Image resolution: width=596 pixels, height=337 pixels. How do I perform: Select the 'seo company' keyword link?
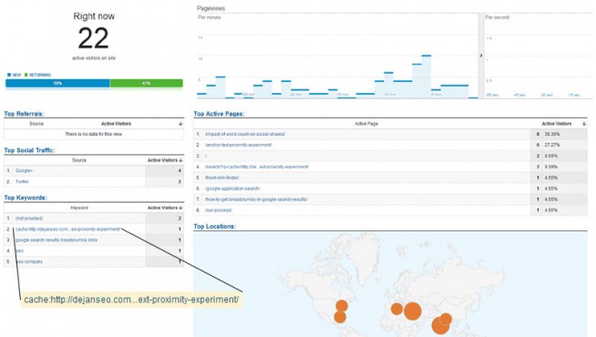tap(29, 261)
